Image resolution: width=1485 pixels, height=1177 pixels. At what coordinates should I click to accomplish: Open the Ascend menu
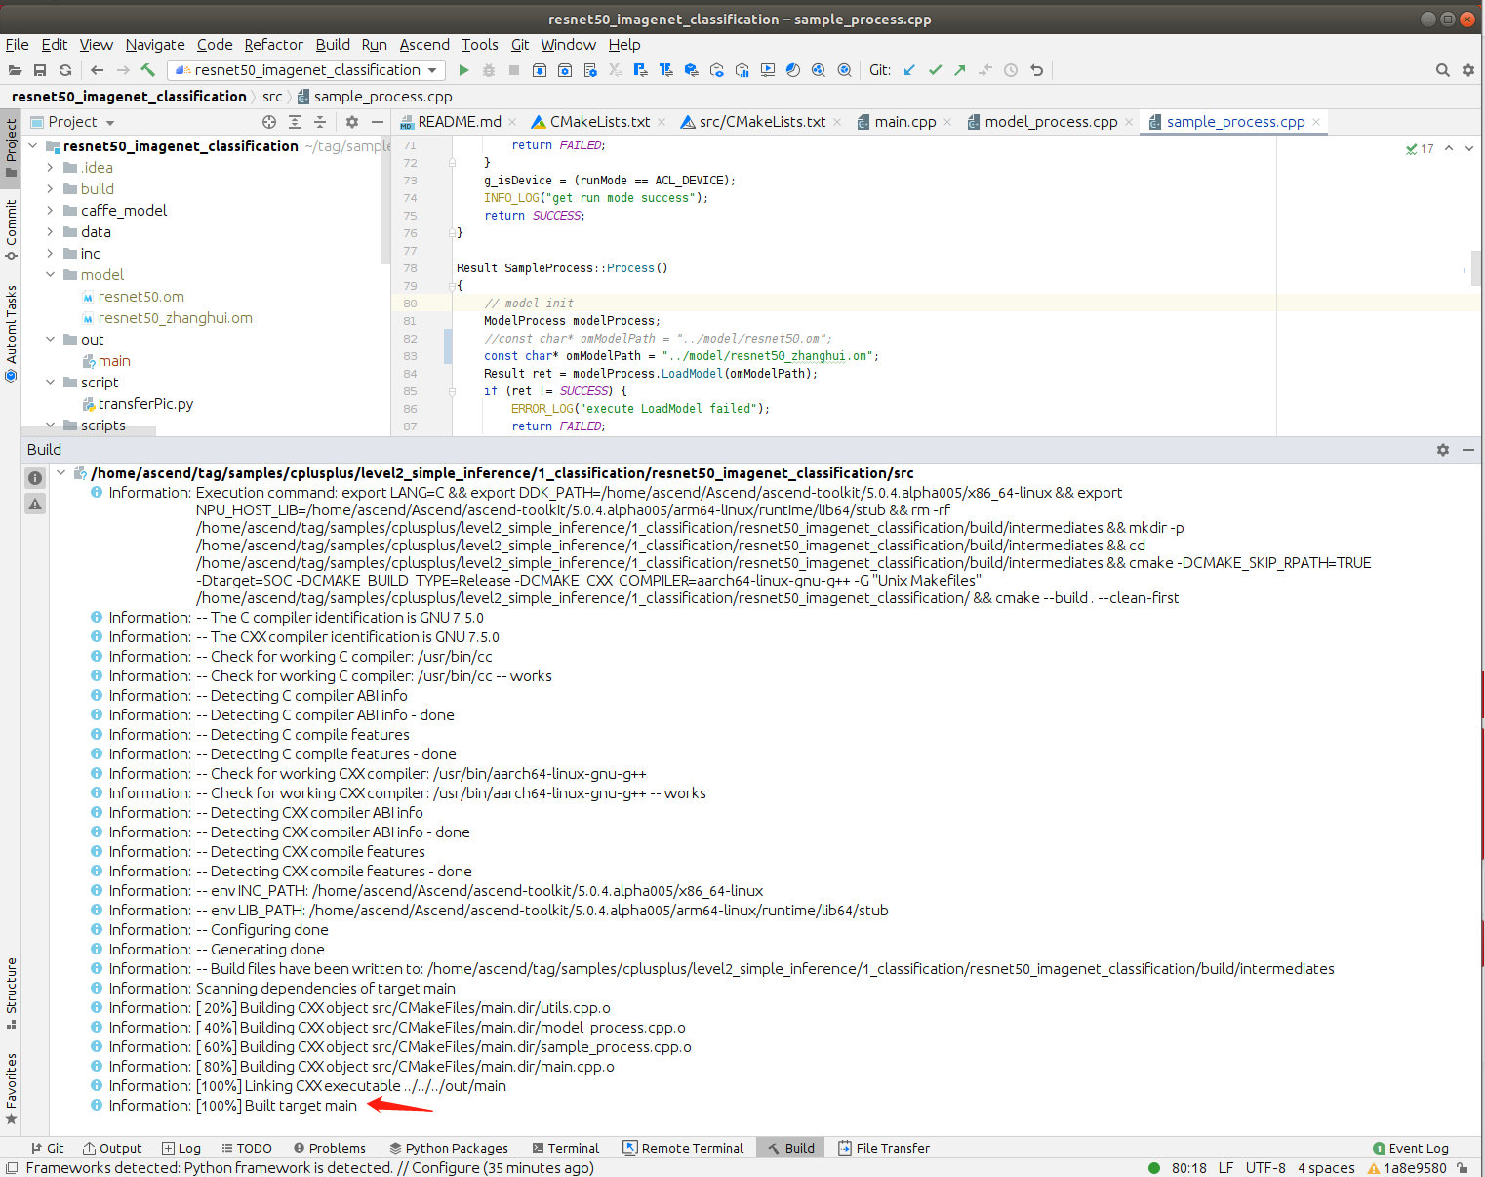click(424, 45)
